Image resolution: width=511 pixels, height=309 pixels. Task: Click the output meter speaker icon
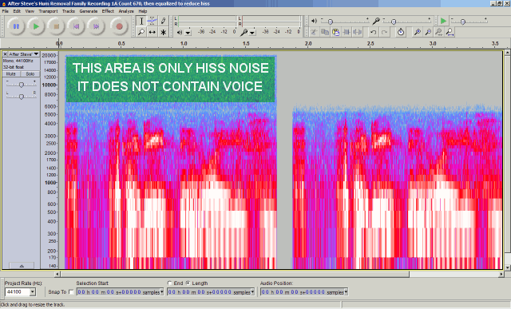pos(180,32)
